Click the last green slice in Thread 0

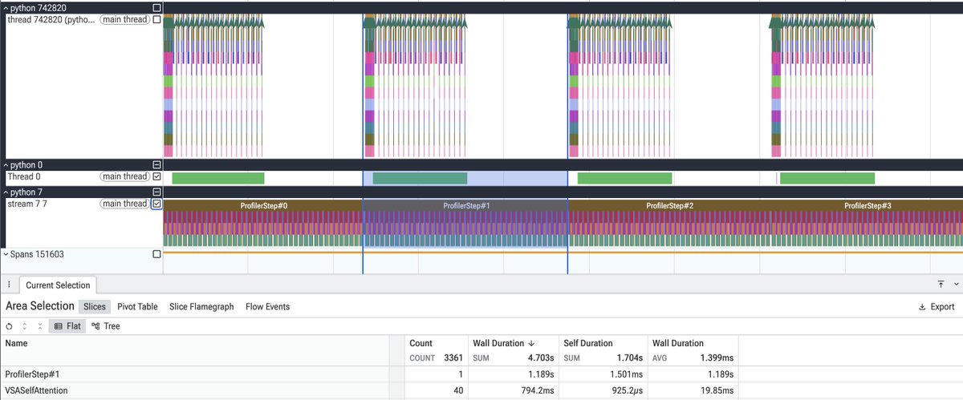click(x=827, y=178)
